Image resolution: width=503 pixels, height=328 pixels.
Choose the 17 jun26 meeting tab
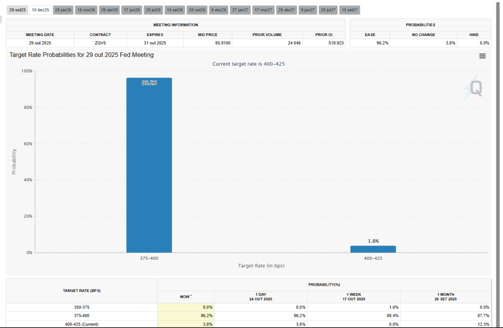[x=132, y=10]
